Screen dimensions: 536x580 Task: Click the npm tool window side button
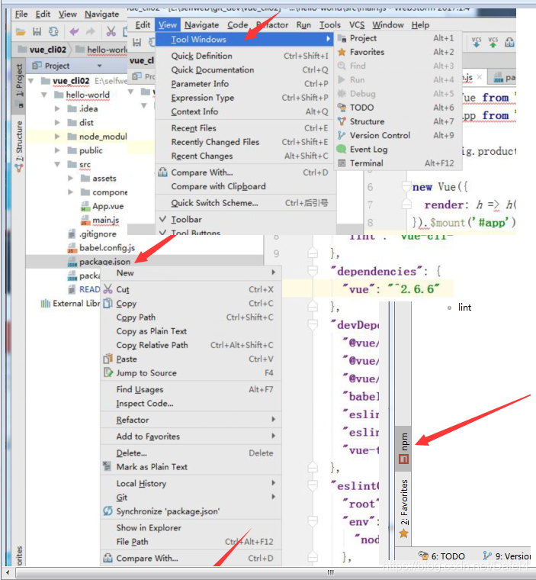point(403,448)
